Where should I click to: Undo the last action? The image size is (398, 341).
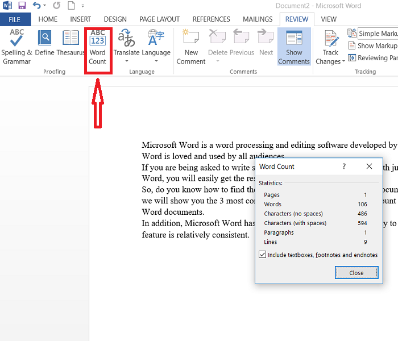[x=37, y=5]
